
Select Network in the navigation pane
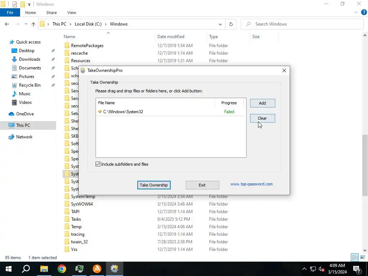point(24,137)
